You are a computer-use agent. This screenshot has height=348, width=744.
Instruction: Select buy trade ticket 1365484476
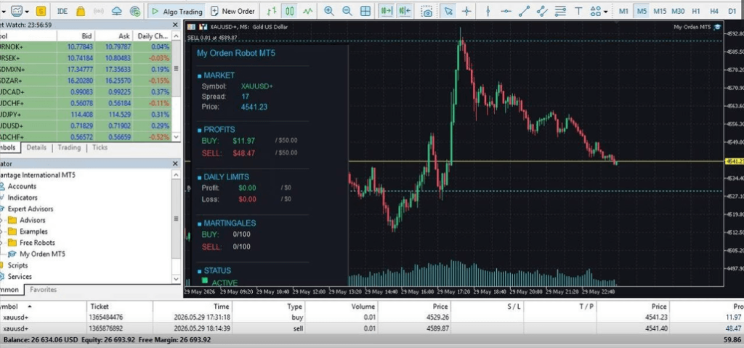[x=372, y=317]
